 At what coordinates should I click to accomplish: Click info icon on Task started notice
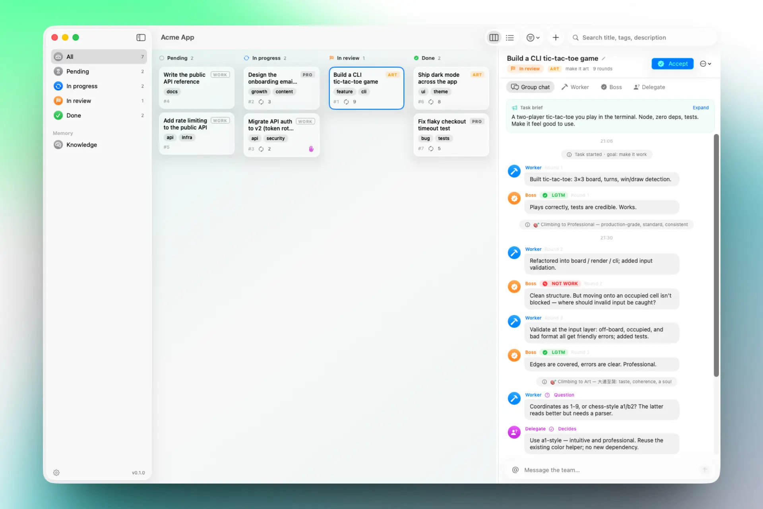(x=569, y=155)
